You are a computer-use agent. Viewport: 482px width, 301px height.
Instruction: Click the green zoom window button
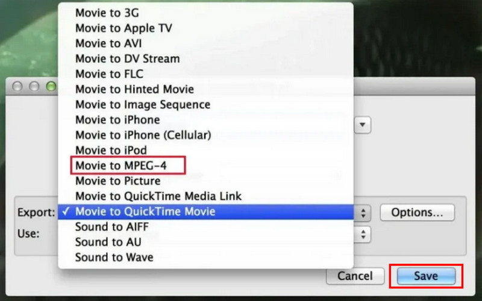(x=51, y=86)
